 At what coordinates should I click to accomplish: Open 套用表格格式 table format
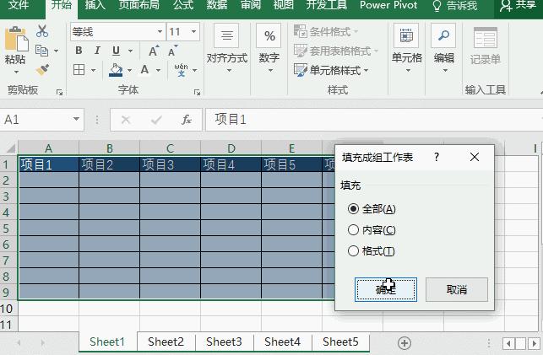click(335, 51)
